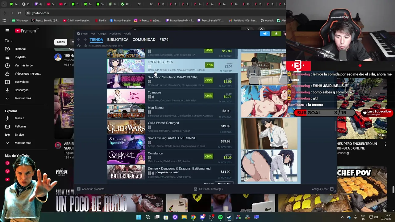Viewport: 395px width, 222px height.
Task: Select the Todos filter chip on YouTube
Action: (61, 42)
